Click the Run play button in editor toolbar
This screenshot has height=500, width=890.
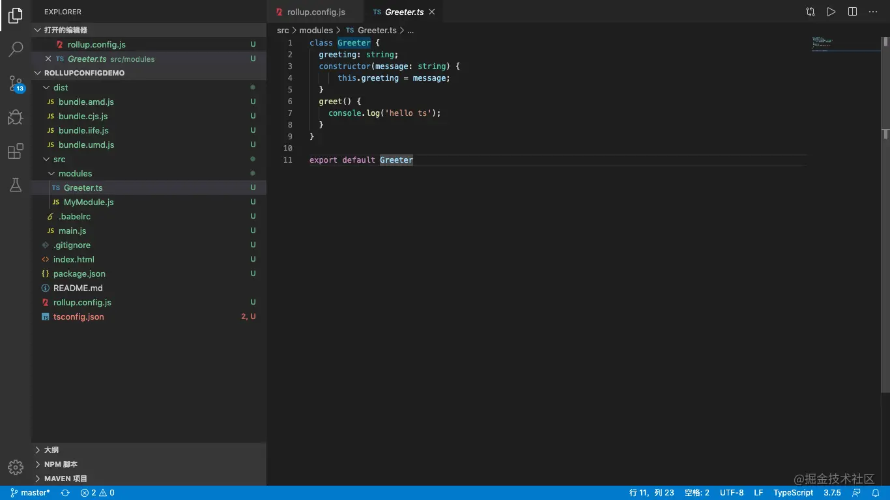tap(831, 12)
